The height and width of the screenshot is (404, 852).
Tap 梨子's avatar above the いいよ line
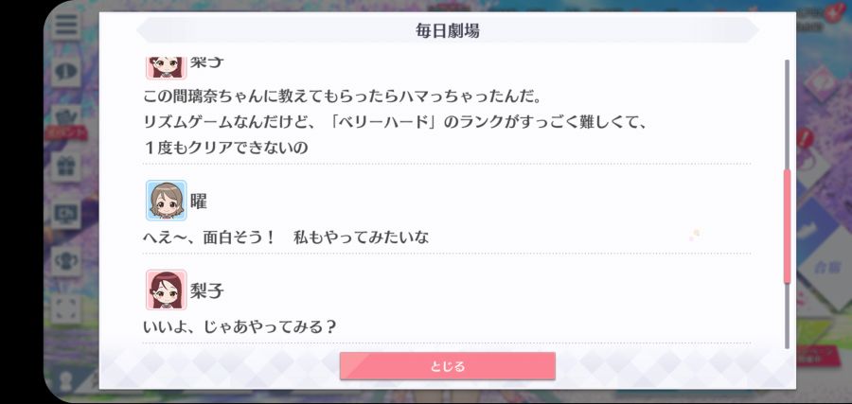[167, 290]
